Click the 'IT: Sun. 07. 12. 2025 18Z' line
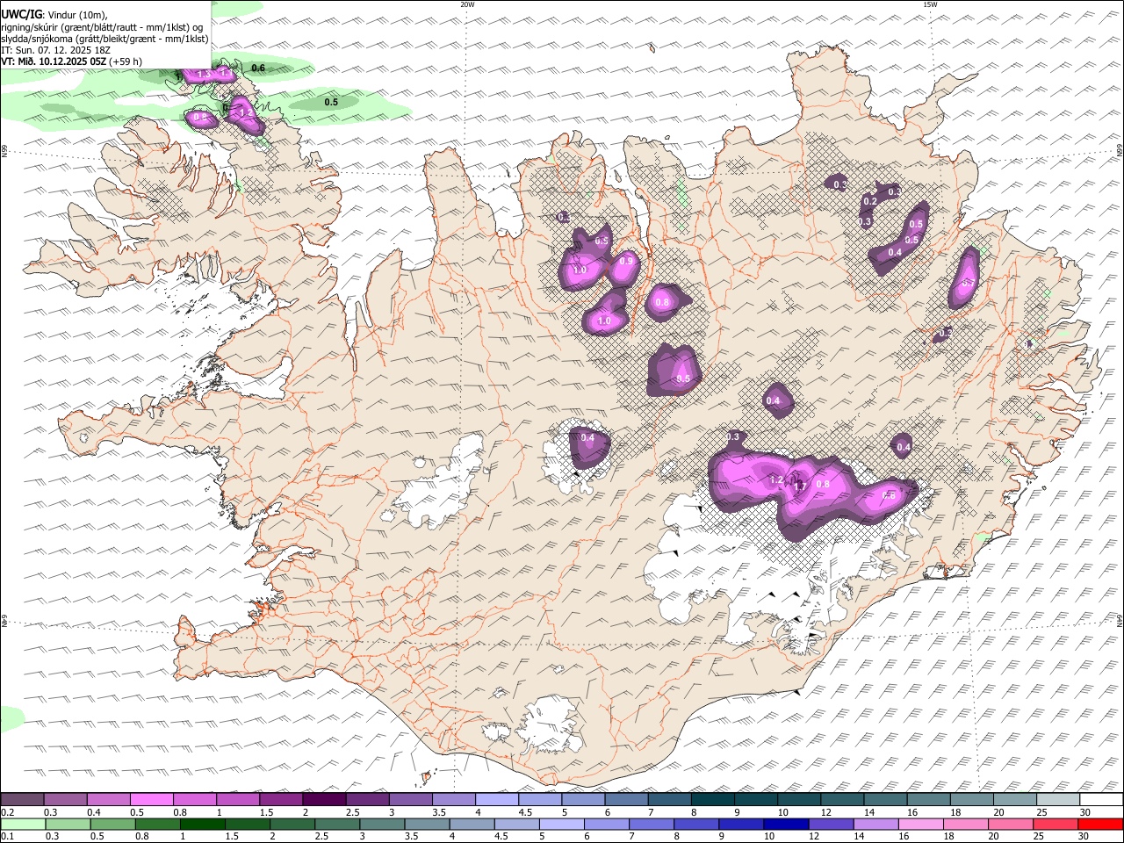 coord(56,50)
